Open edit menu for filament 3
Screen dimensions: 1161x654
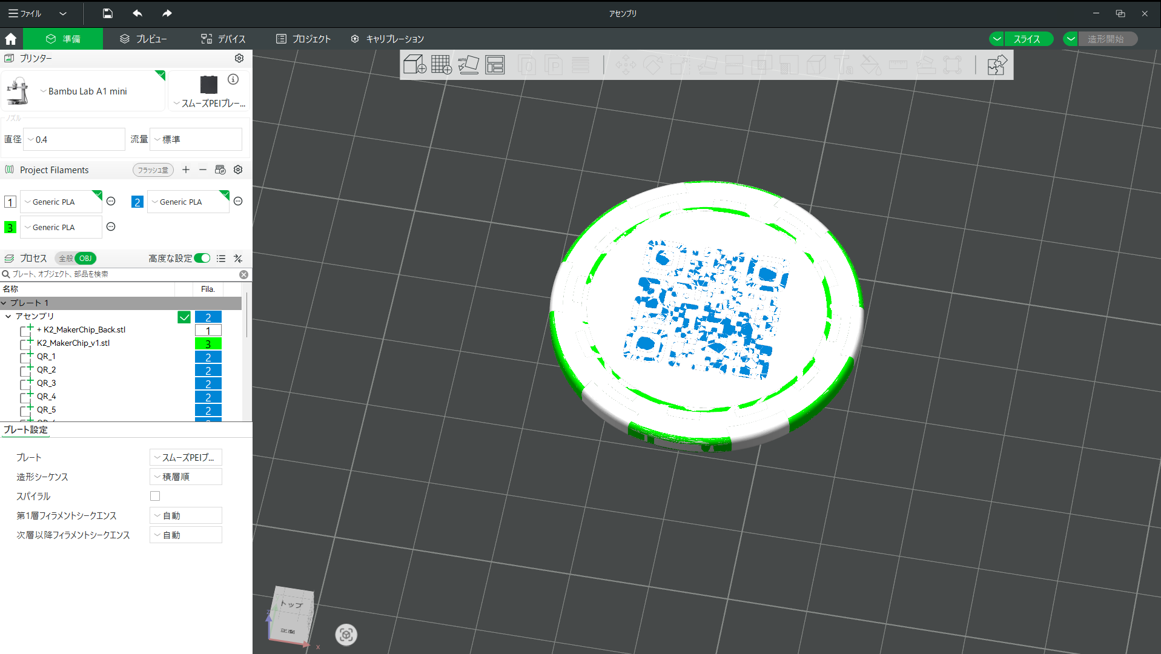[111, 226]
